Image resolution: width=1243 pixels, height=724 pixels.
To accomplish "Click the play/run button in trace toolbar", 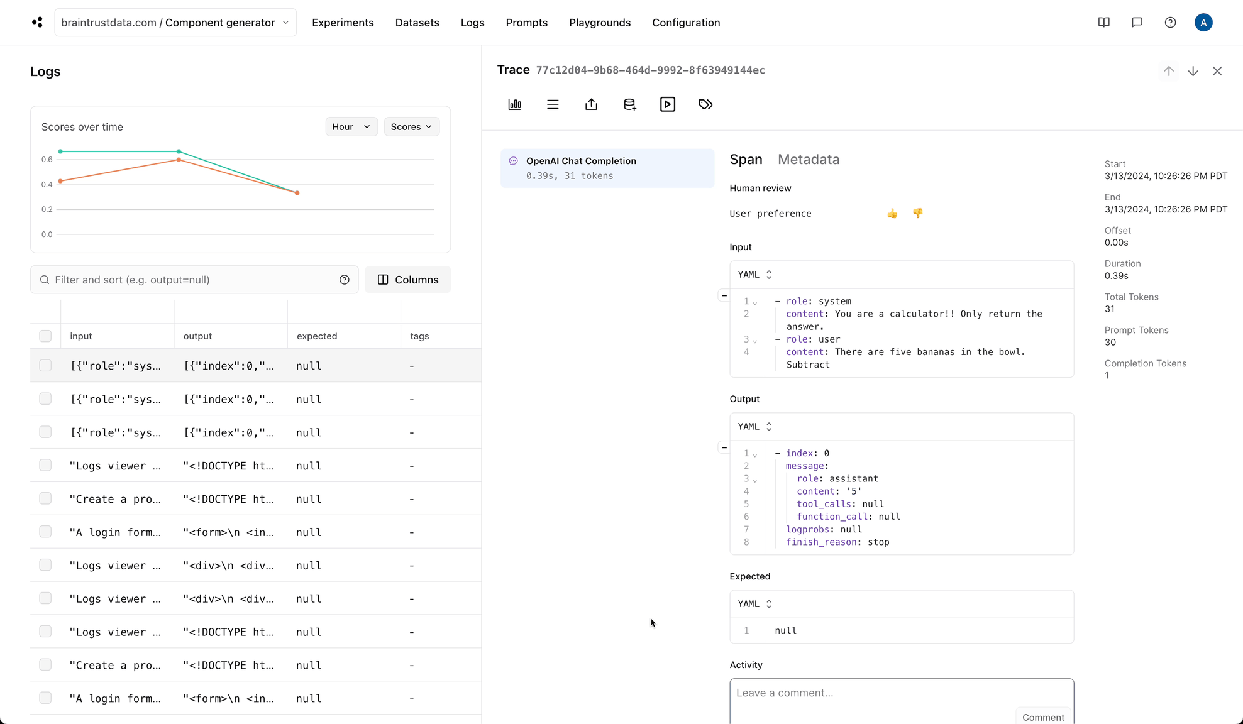I will [668, 104].
